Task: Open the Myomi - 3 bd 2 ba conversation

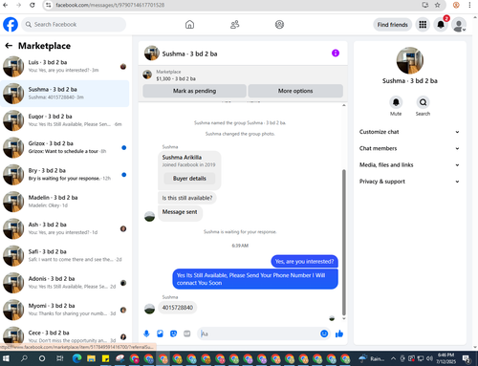Action: coord(65,310)
